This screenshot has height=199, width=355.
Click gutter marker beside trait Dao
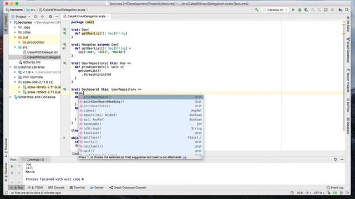click(65, 29)
